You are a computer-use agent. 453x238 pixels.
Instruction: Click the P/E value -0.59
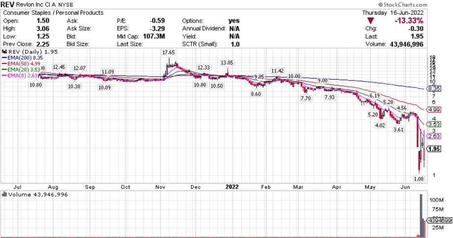[157, 21]
